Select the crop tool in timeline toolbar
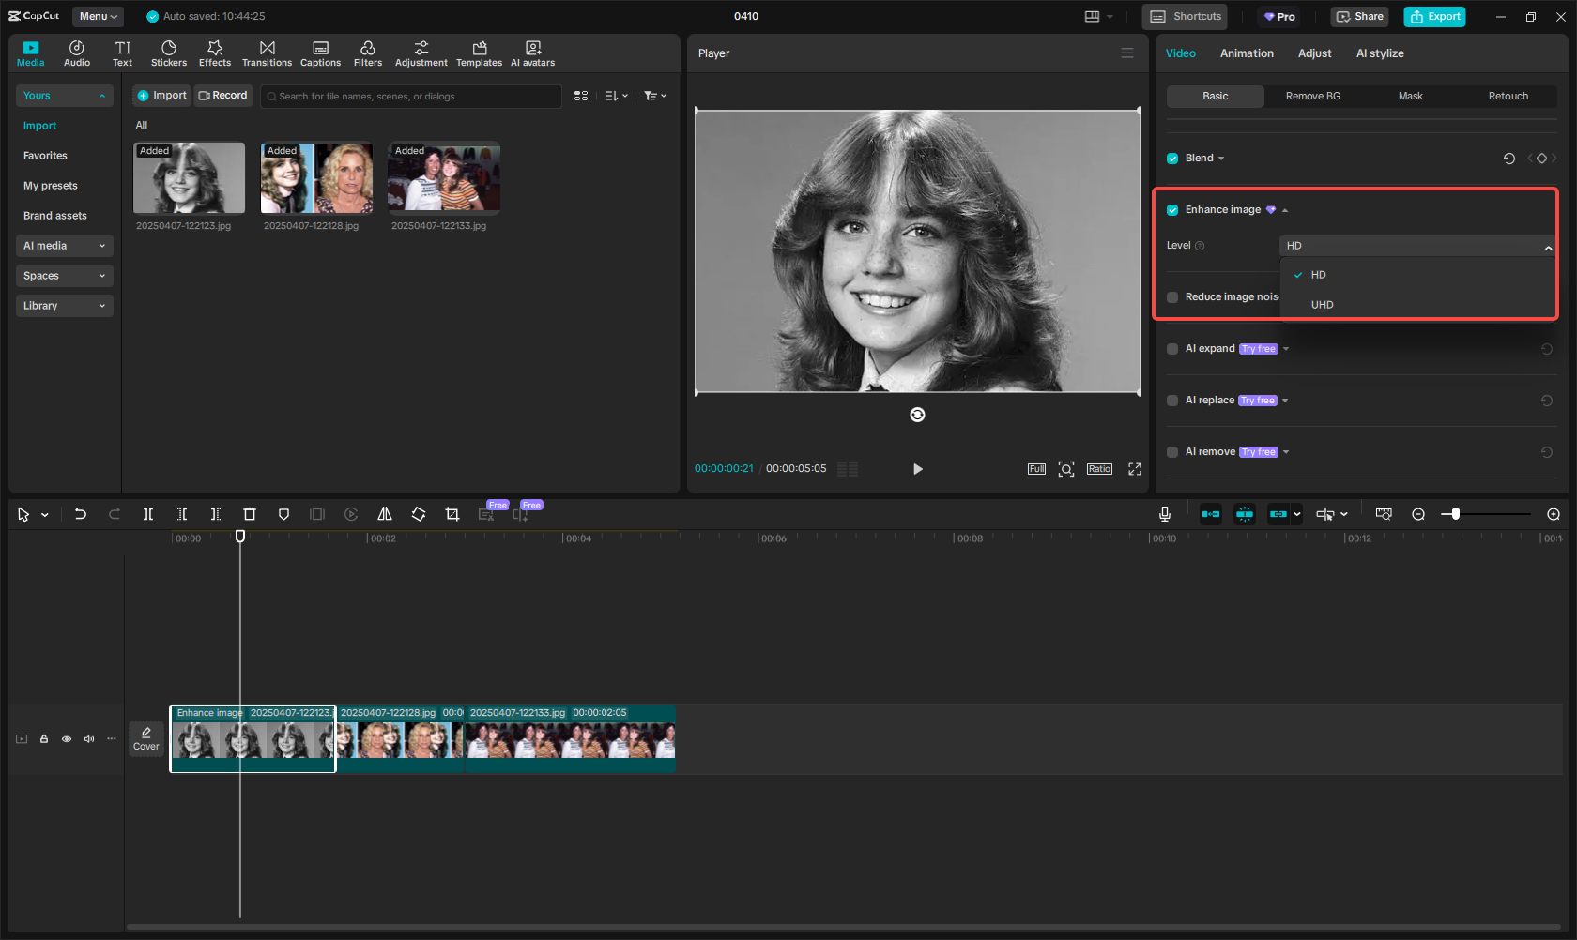 coord(452,514)
